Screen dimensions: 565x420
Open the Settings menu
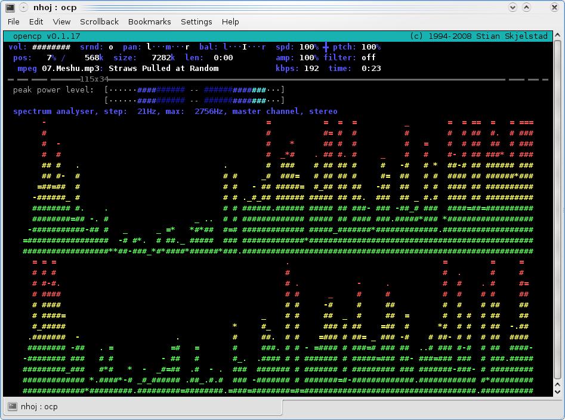(196, 21)
